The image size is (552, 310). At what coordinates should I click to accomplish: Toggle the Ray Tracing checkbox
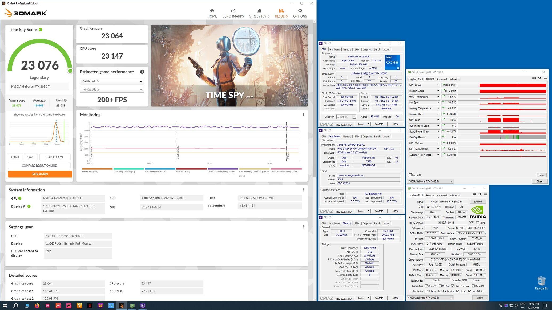click(x=440, y=291)
